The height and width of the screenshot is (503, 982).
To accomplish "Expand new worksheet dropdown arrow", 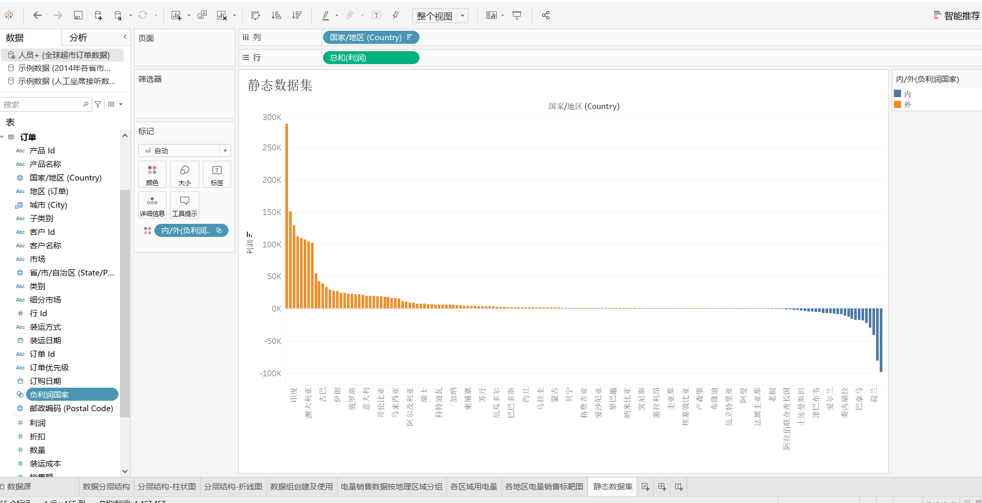I will pyautogui.click(x=189, y=16).
